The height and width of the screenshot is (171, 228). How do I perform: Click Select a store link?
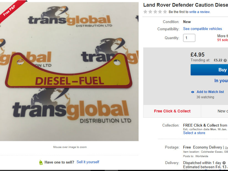pyautogui.click(x=194, y=133)
